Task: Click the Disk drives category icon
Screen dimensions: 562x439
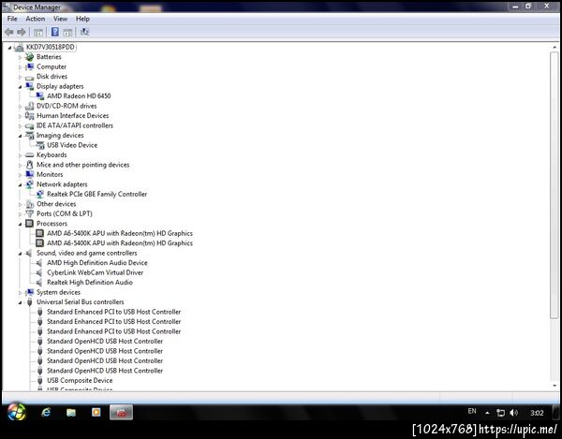Action: pos(30,77)
